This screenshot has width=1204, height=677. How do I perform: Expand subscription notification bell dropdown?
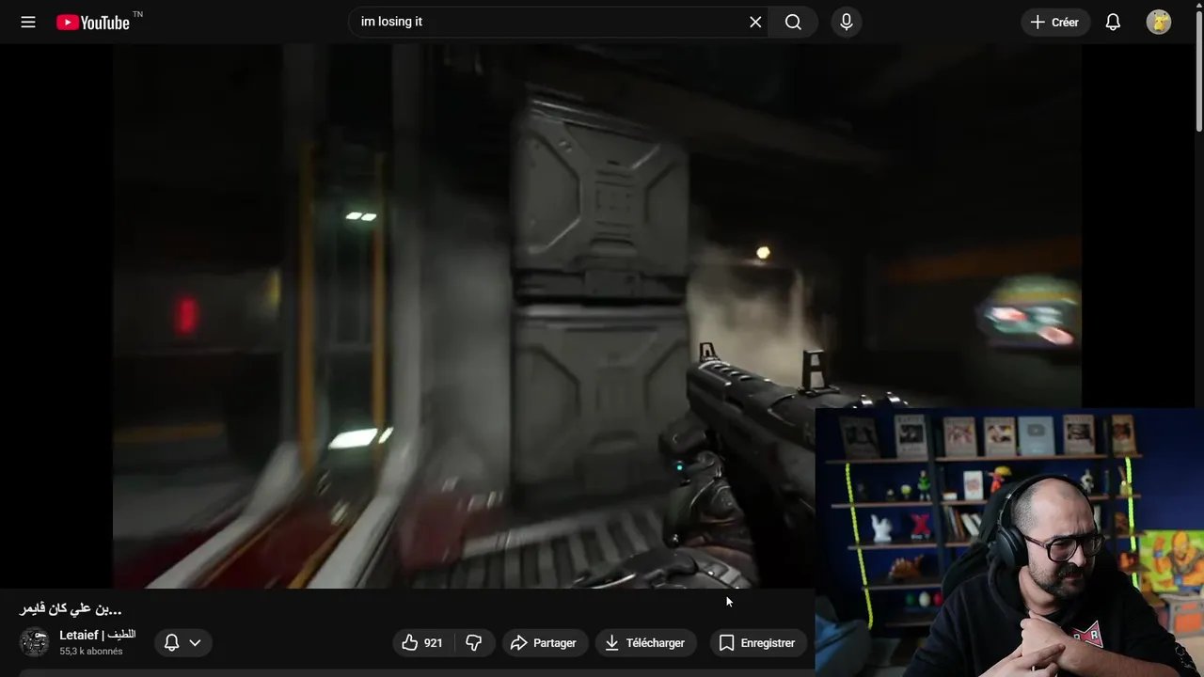tap(183, 643)
